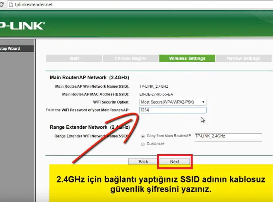Click the SSID field containing TP-LINK_2.4GHz

click(228, 136)
